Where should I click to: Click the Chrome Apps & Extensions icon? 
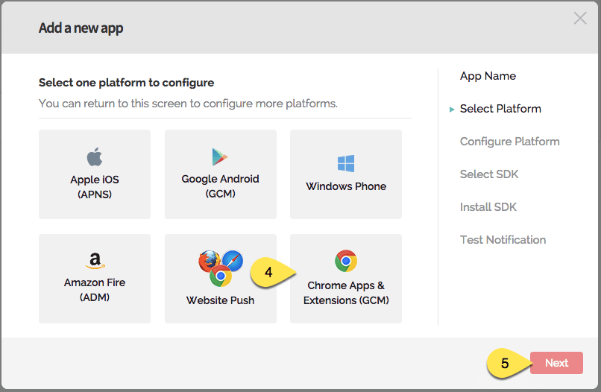(346, 261)
